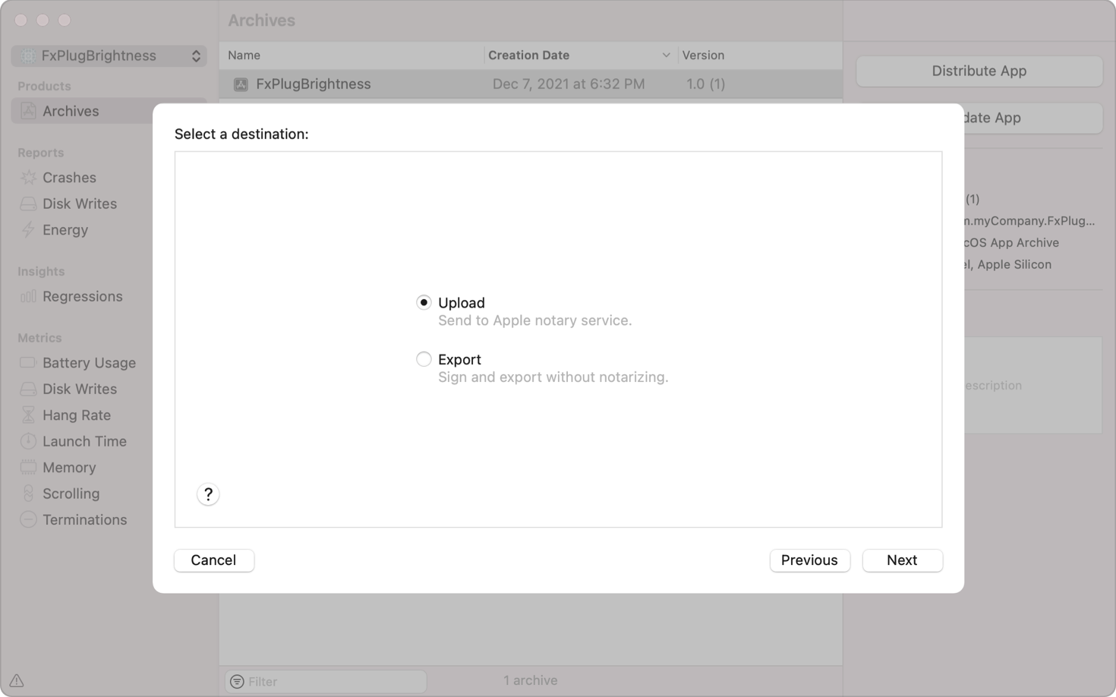The image size is (1116, 697).
Task: Select the Upload radio button
Action: [424, 302]
